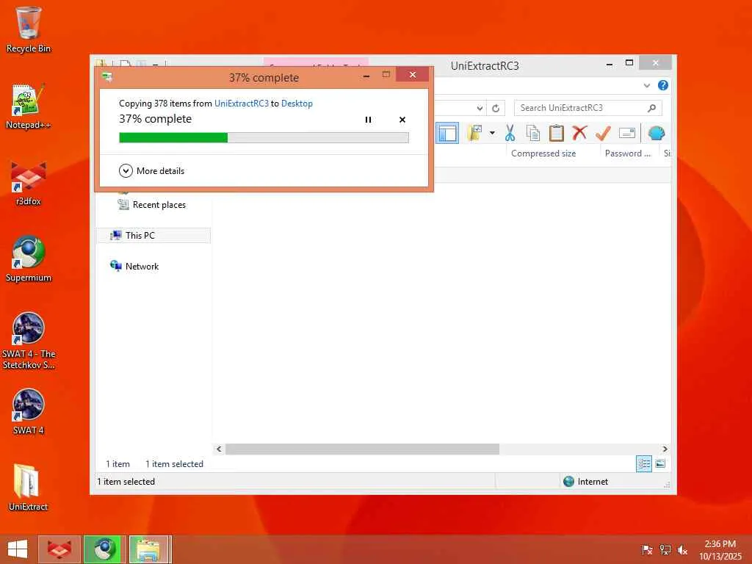The width and height of the screenshot is (752, 564).
Task: Click the muted volume tray icon
Action: click(682, 549)
